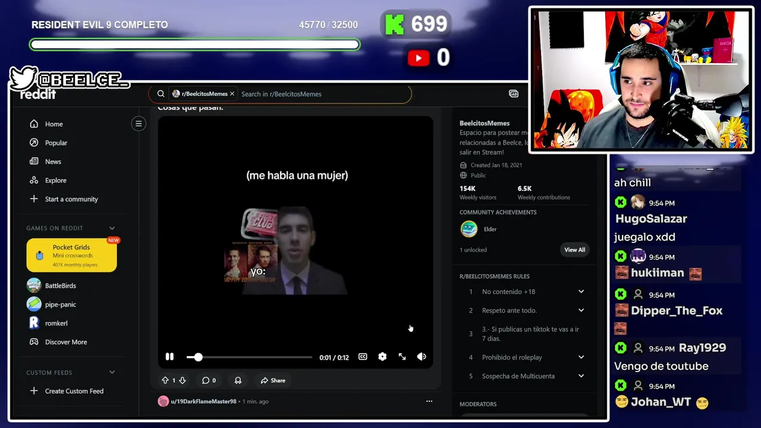Open options menu for 19DarkFlameMaster98 post
This screenshot has width=761, height=428.
[429, 401]
